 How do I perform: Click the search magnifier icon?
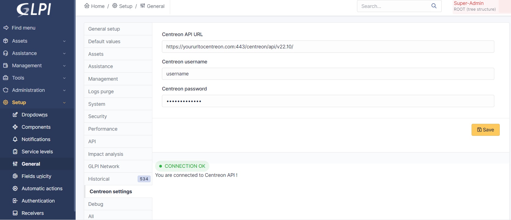coord(434,6)
